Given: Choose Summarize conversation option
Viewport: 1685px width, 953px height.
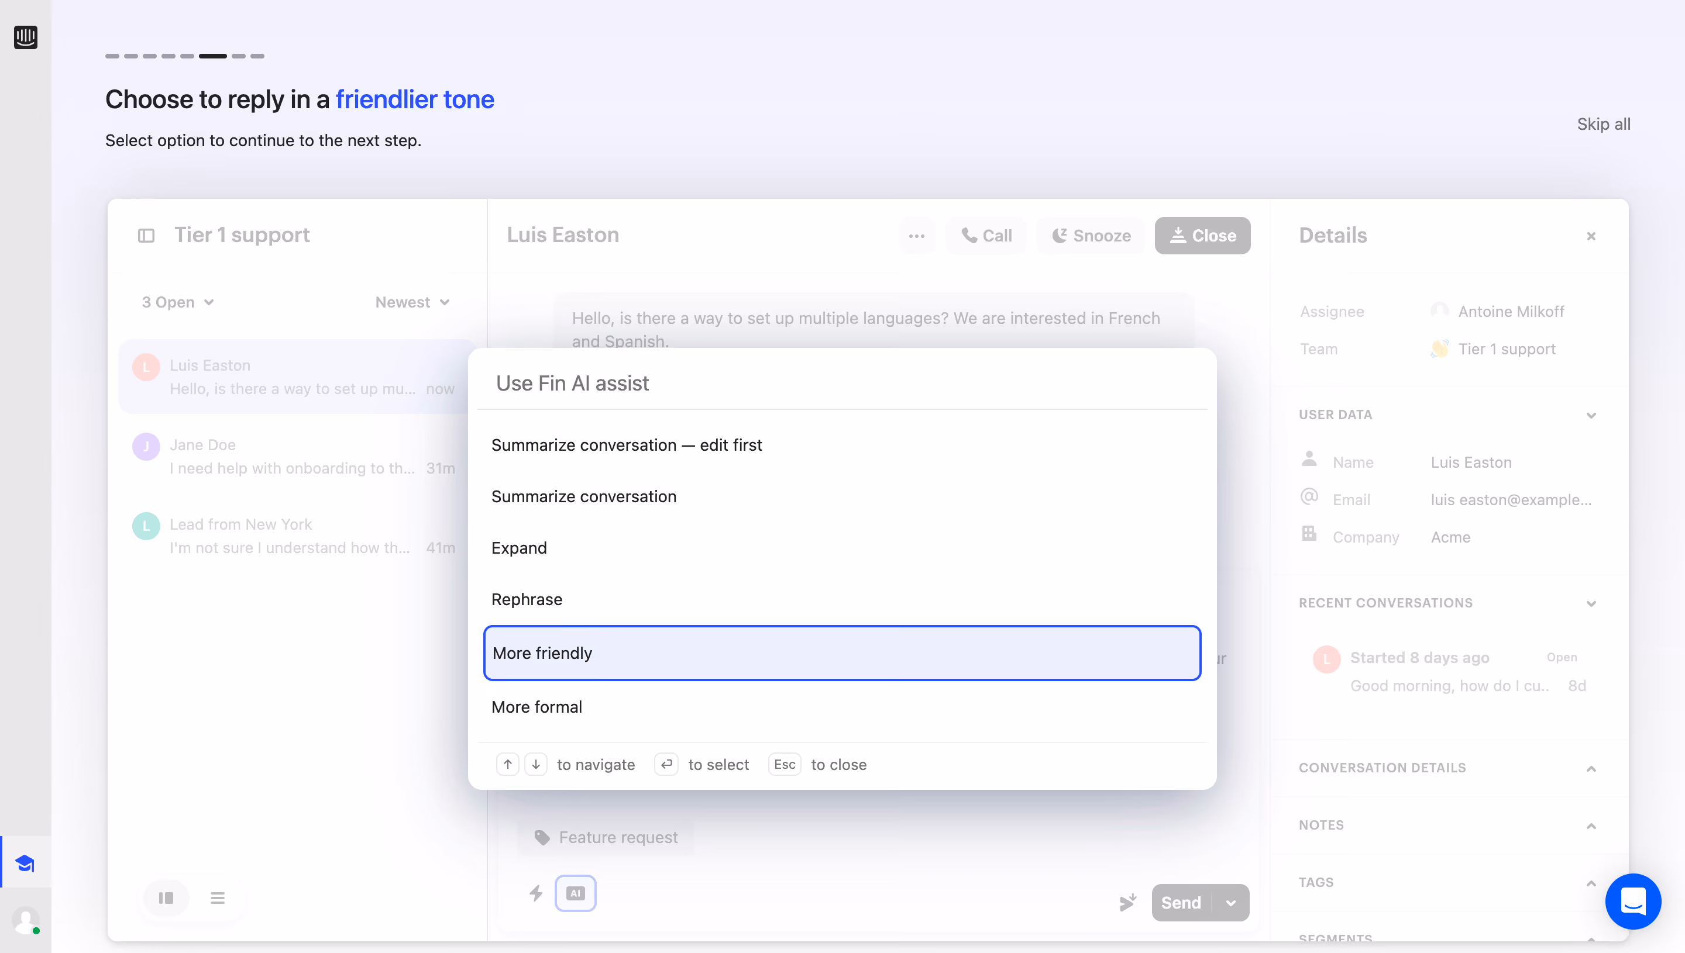Looking at the screenshot, I should pyautogui.click(x=842, y=497).
